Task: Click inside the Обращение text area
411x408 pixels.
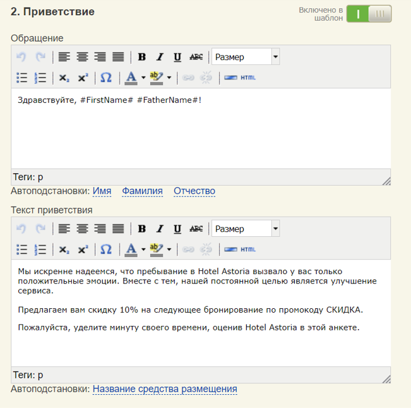Action: 201,128
